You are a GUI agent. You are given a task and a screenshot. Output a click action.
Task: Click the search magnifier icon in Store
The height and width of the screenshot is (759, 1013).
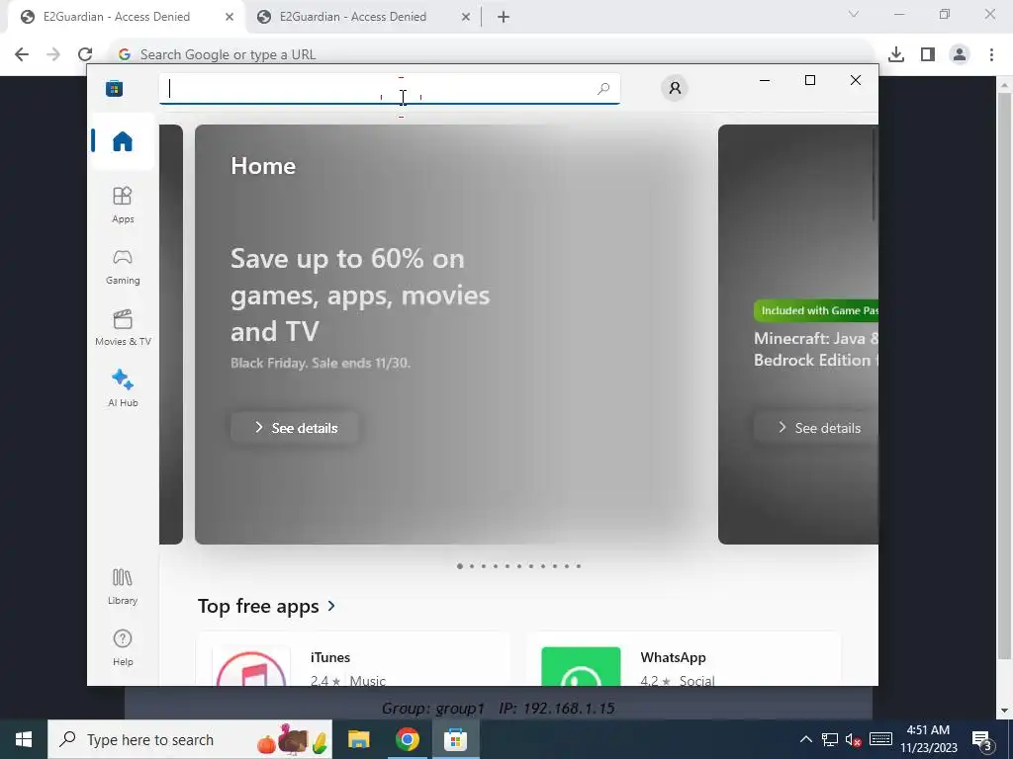click(x=603, y=88)
